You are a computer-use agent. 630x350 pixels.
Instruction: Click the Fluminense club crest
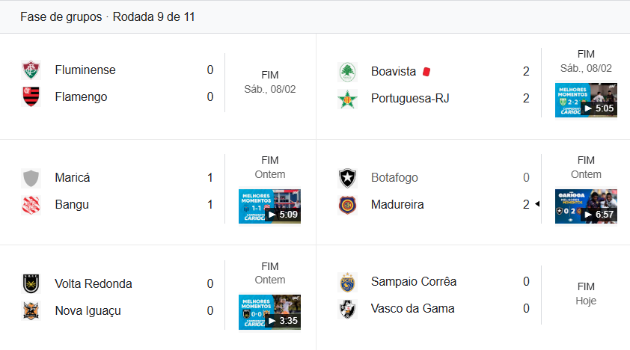coord(31,70)
